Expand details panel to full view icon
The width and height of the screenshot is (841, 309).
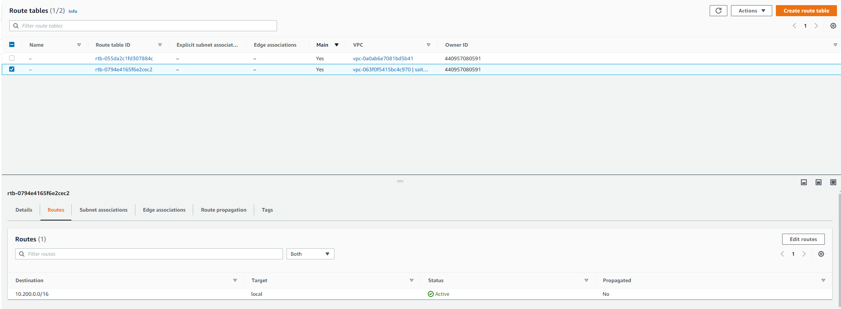(833, 182)
